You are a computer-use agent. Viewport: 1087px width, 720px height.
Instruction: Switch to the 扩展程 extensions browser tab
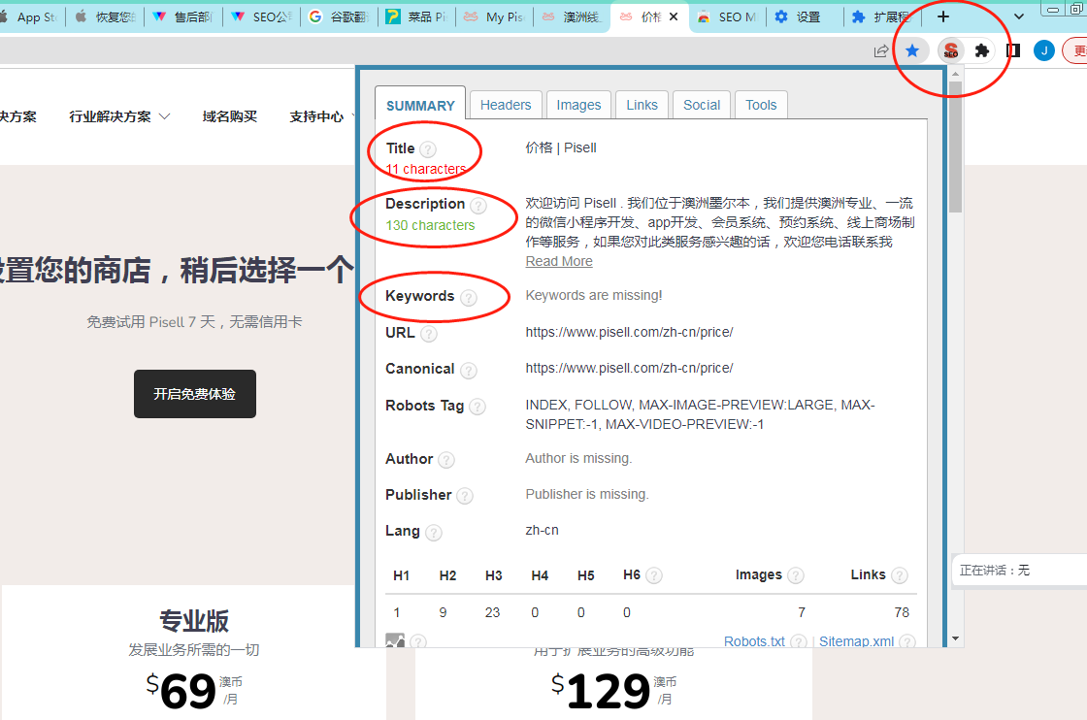tap(881, 16)
